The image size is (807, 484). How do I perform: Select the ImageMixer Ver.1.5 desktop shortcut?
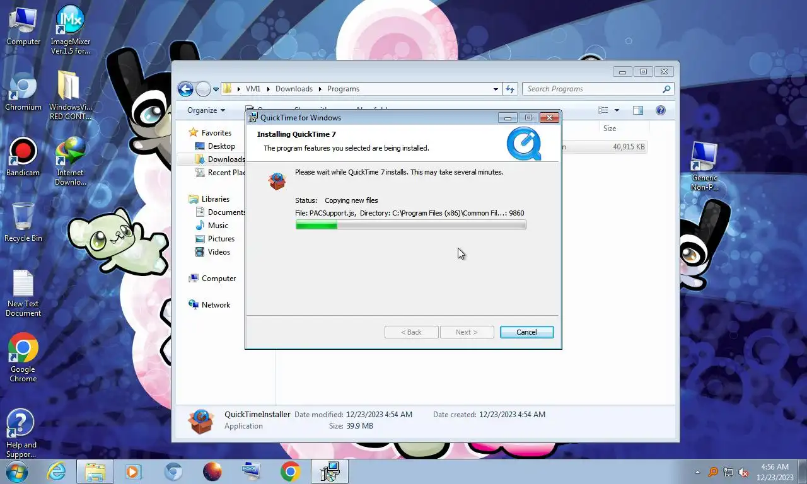coord(70,30)
